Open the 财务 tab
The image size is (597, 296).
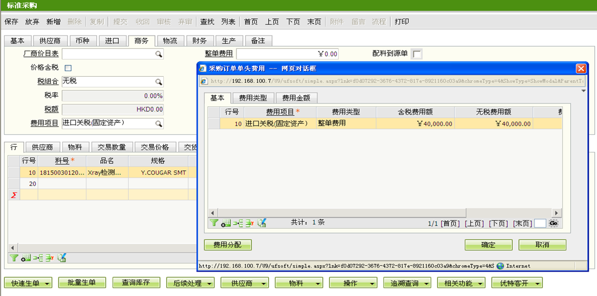point(200,41)
